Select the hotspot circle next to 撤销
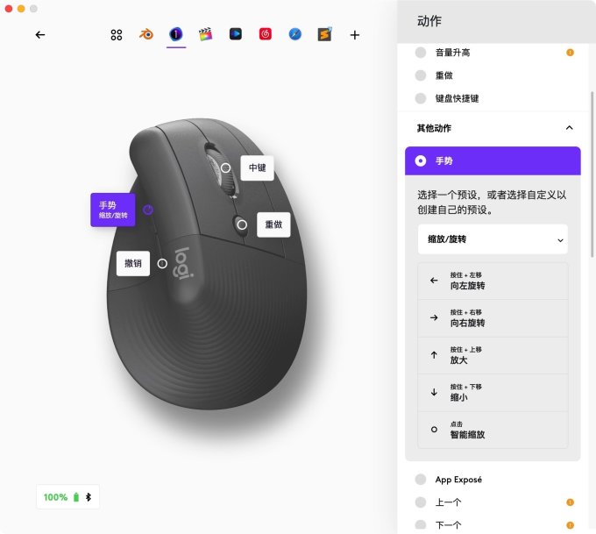596x534 pixels. coord(162,264)
